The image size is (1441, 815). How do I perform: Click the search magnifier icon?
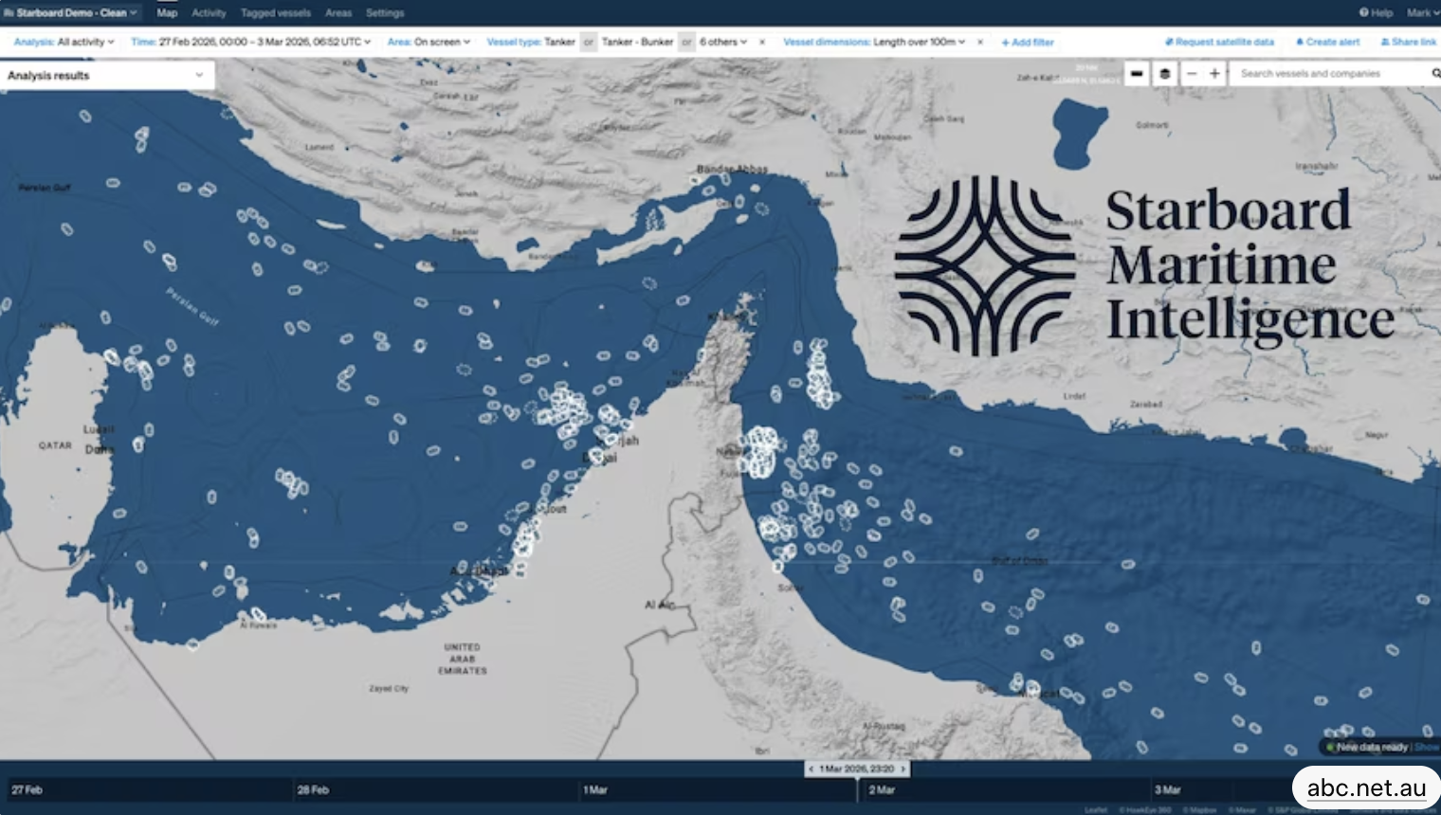1435,74
